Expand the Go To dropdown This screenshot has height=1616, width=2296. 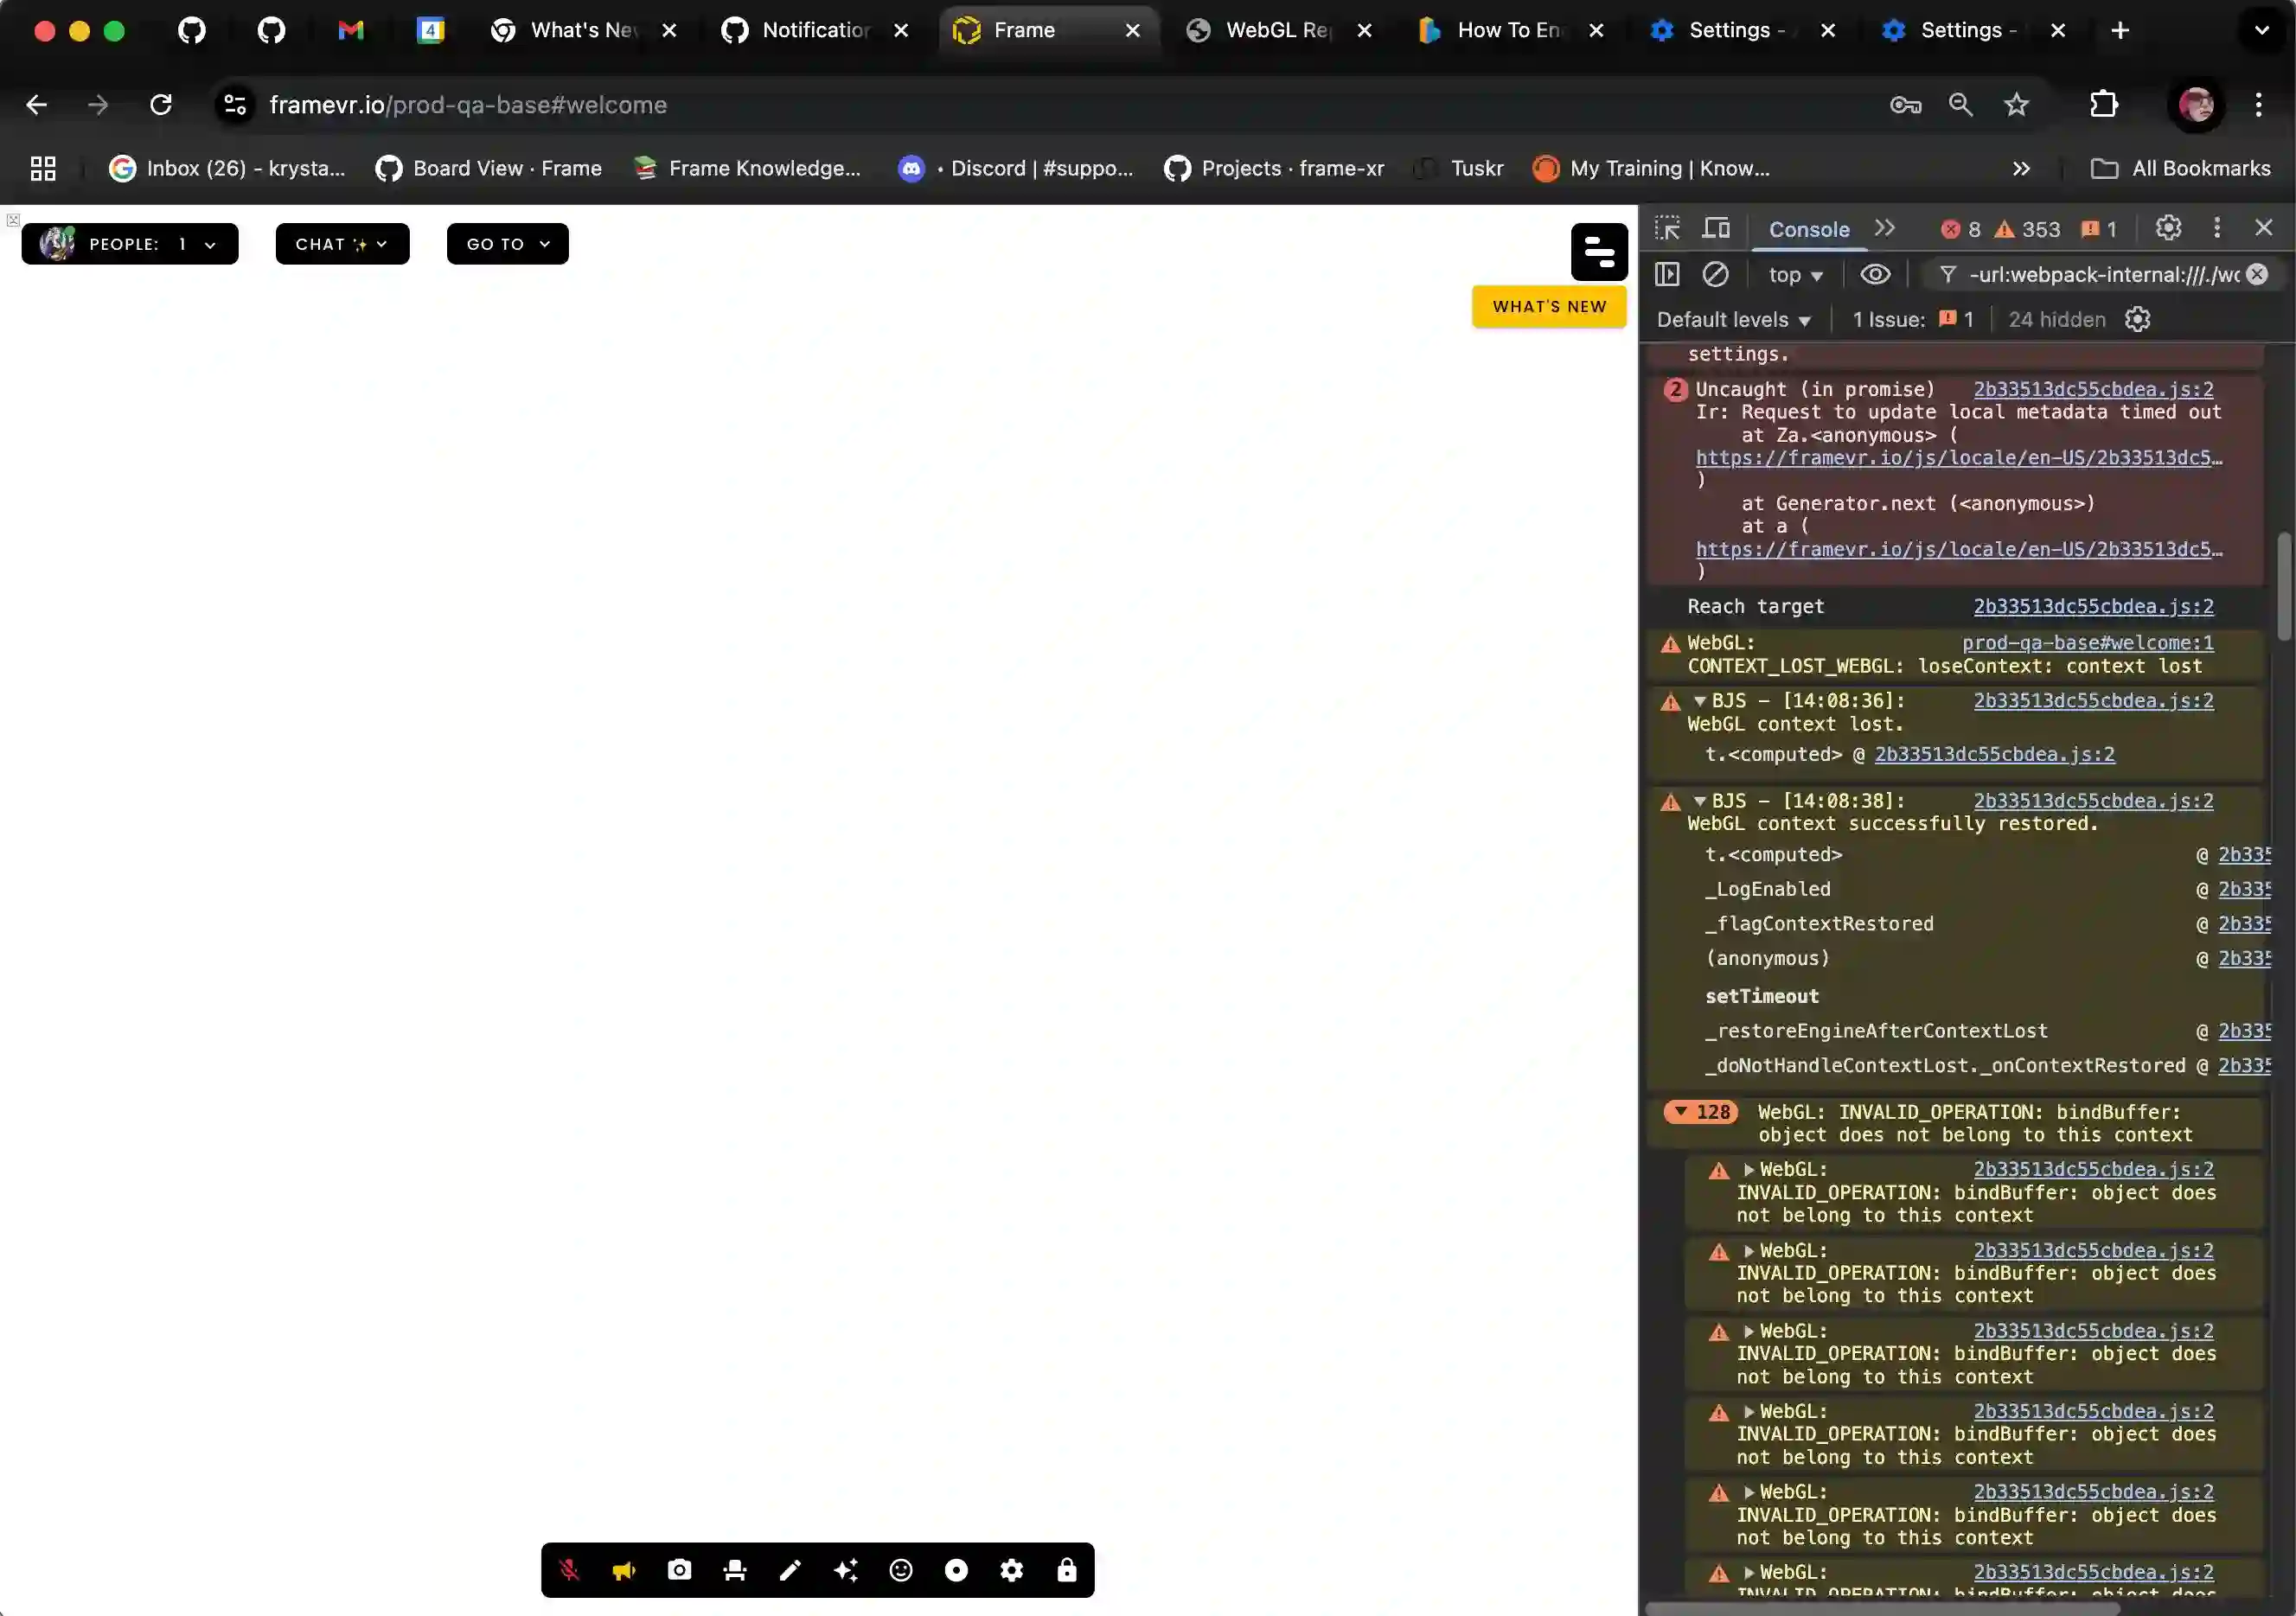(x=507, y=243)
